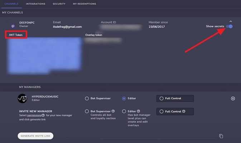Click the Twitch icon beside DEEFONPC
The height and width of the screenshot is (143, 241).
pos(13,26)
